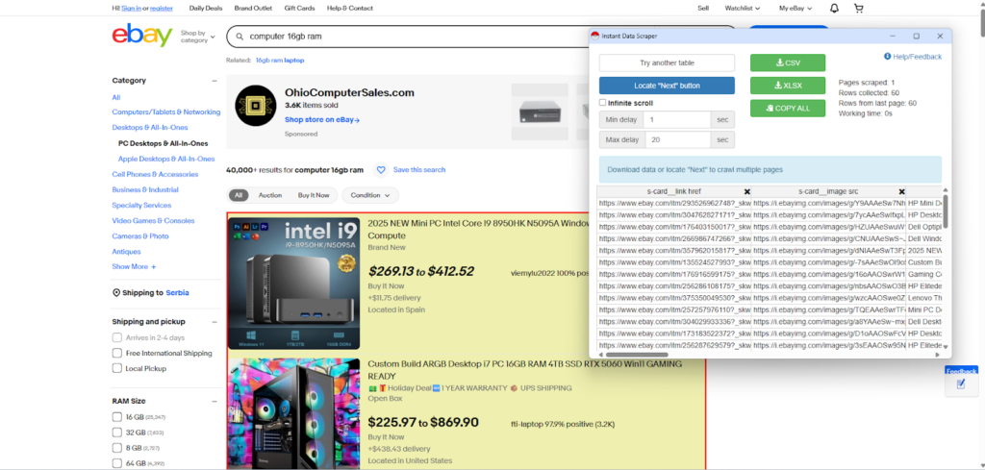
Task: Click the Save this search link
Action: (419, 169)
